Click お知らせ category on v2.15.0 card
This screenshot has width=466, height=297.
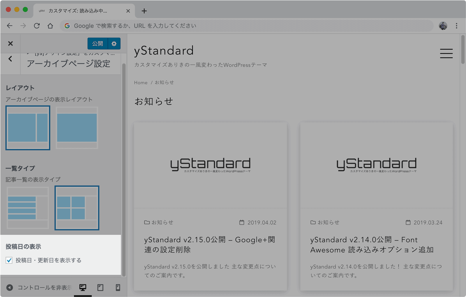162,222
